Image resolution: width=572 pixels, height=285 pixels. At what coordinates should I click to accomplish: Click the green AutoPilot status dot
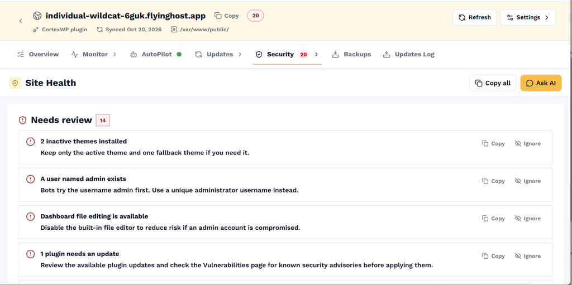[x=179, y=54]
